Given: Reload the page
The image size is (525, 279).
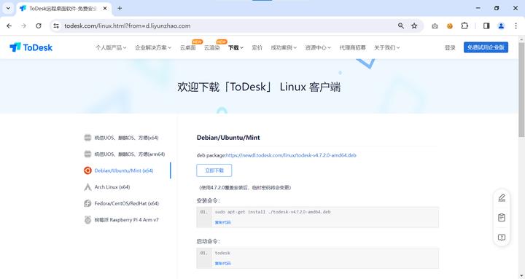Looking at the screenshot, I should point(39,25).
